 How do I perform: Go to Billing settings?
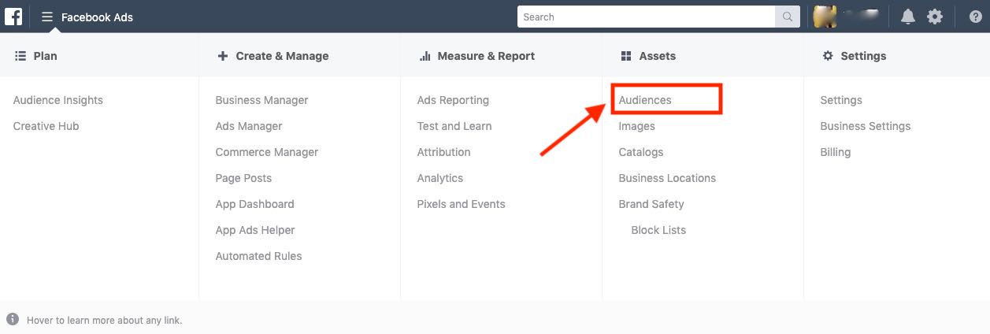tap(835, 152)
